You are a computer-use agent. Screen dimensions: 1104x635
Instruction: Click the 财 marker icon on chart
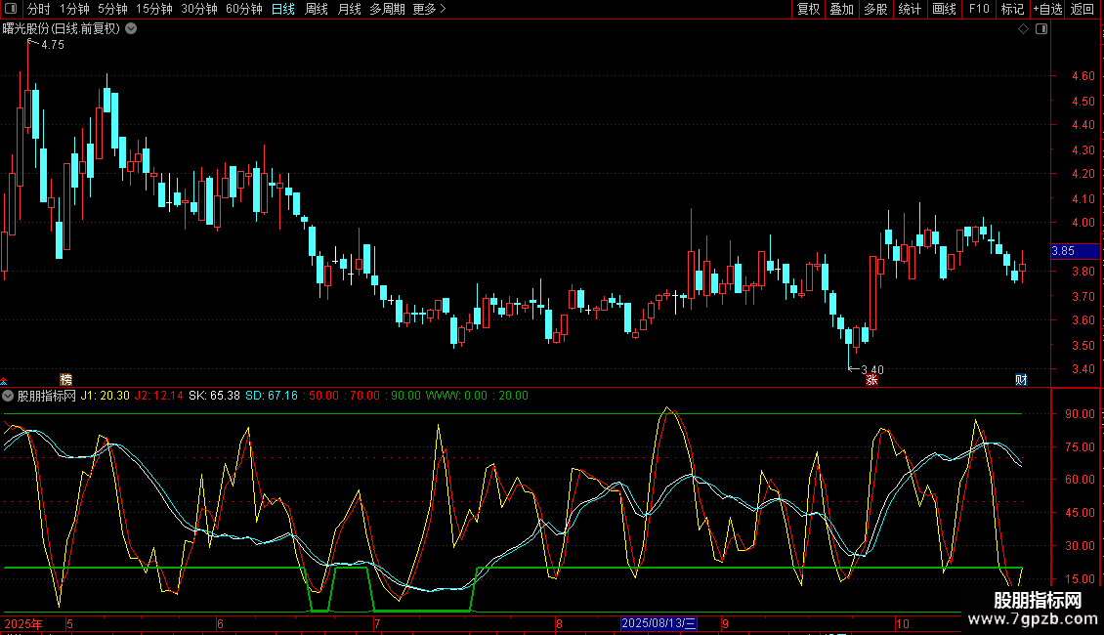click(1021, 380)
